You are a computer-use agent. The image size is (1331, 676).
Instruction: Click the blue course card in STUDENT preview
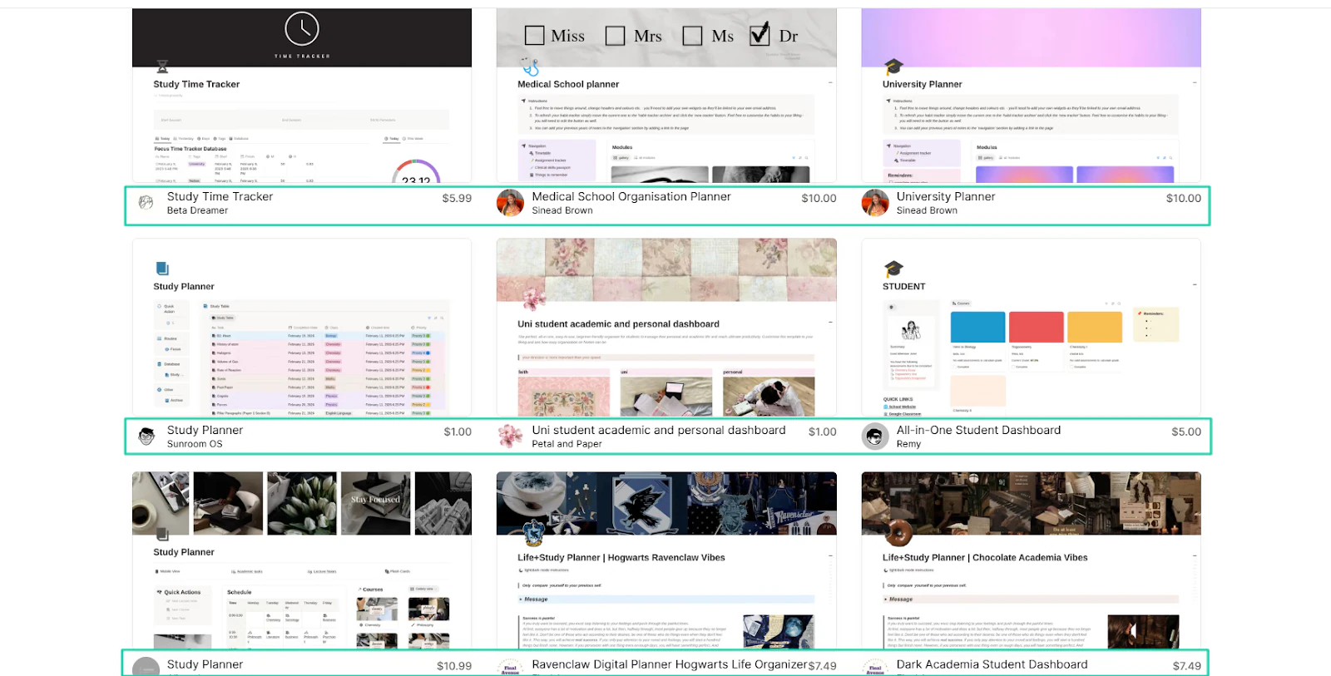(977, 327)
